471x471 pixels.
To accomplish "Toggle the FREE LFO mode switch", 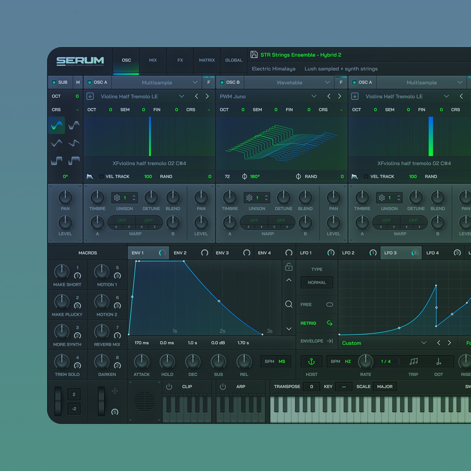I will (x=330, y=305).
